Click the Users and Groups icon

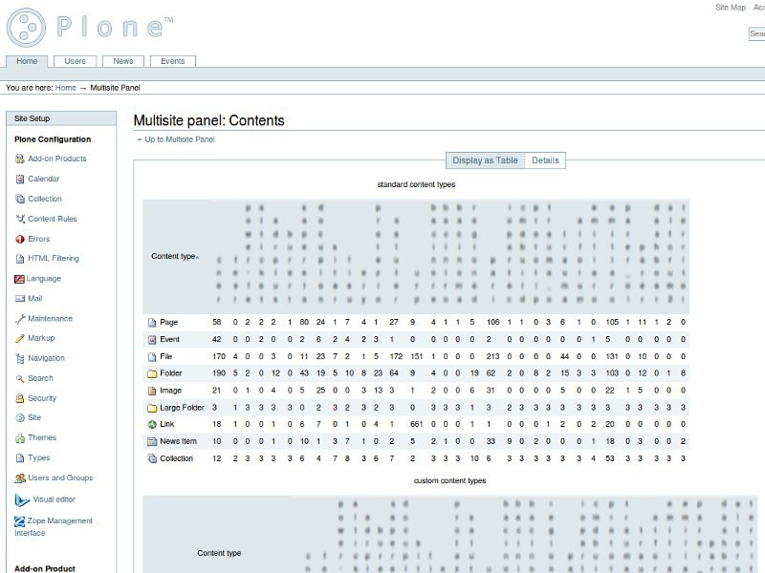19,478
